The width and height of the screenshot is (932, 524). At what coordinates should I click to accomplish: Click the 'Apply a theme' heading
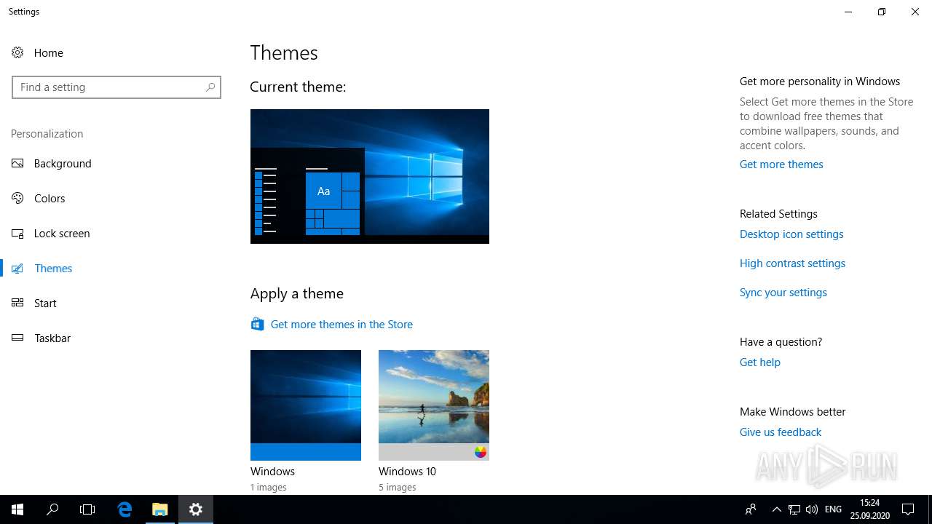tap(297, 293)
